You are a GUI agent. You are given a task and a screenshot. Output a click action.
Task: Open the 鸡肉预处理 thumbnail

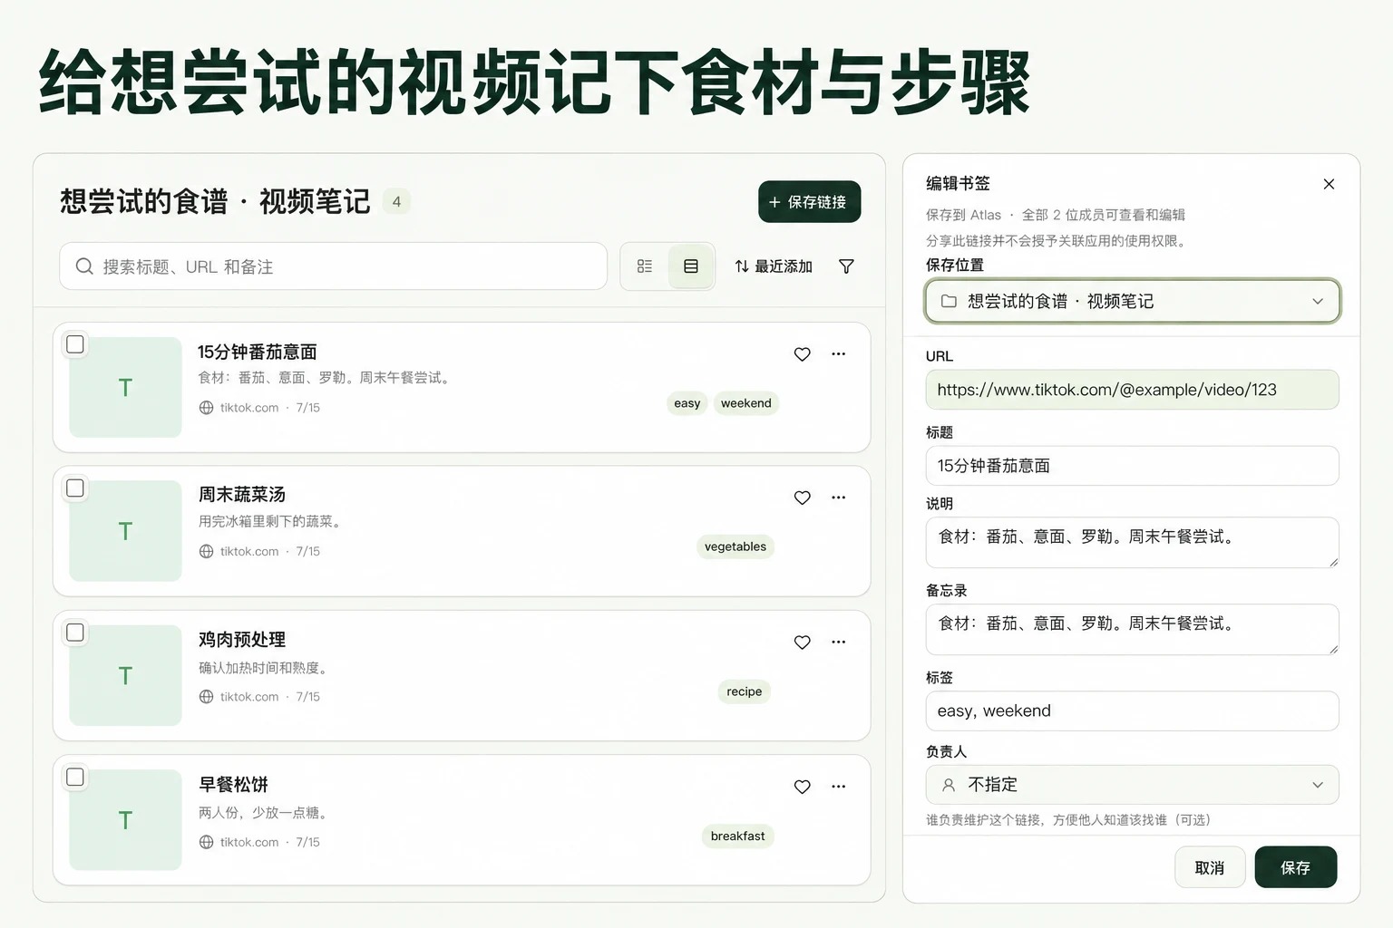click(125, 675)
